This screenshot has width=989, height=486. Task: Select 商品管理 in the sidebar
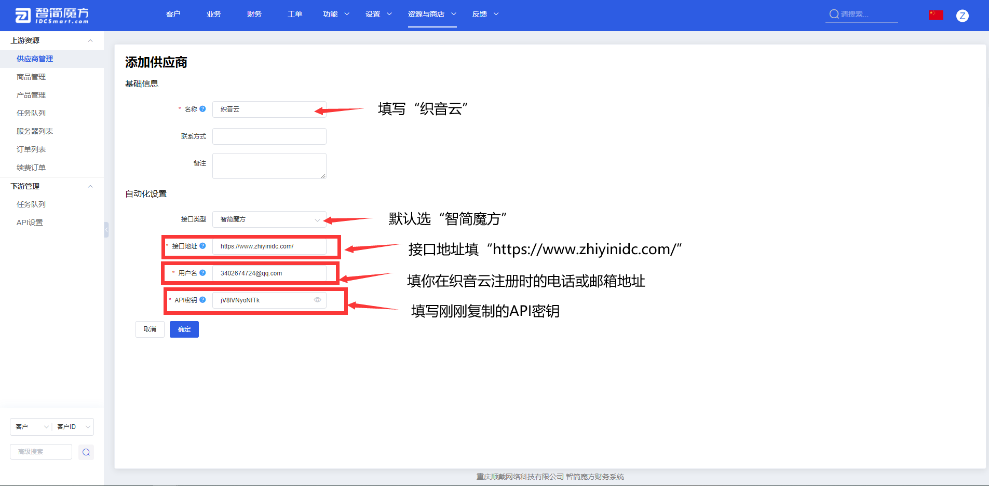pyautogui.click(x=31, y=77)
